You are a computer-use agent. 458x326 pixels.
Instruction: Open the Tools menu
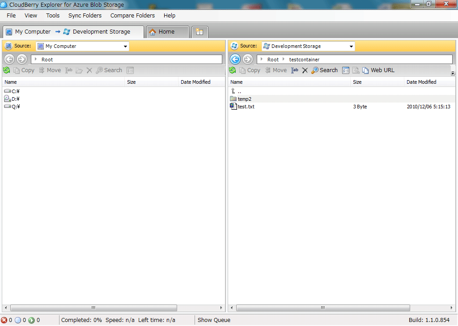click(x=53, y=16)
